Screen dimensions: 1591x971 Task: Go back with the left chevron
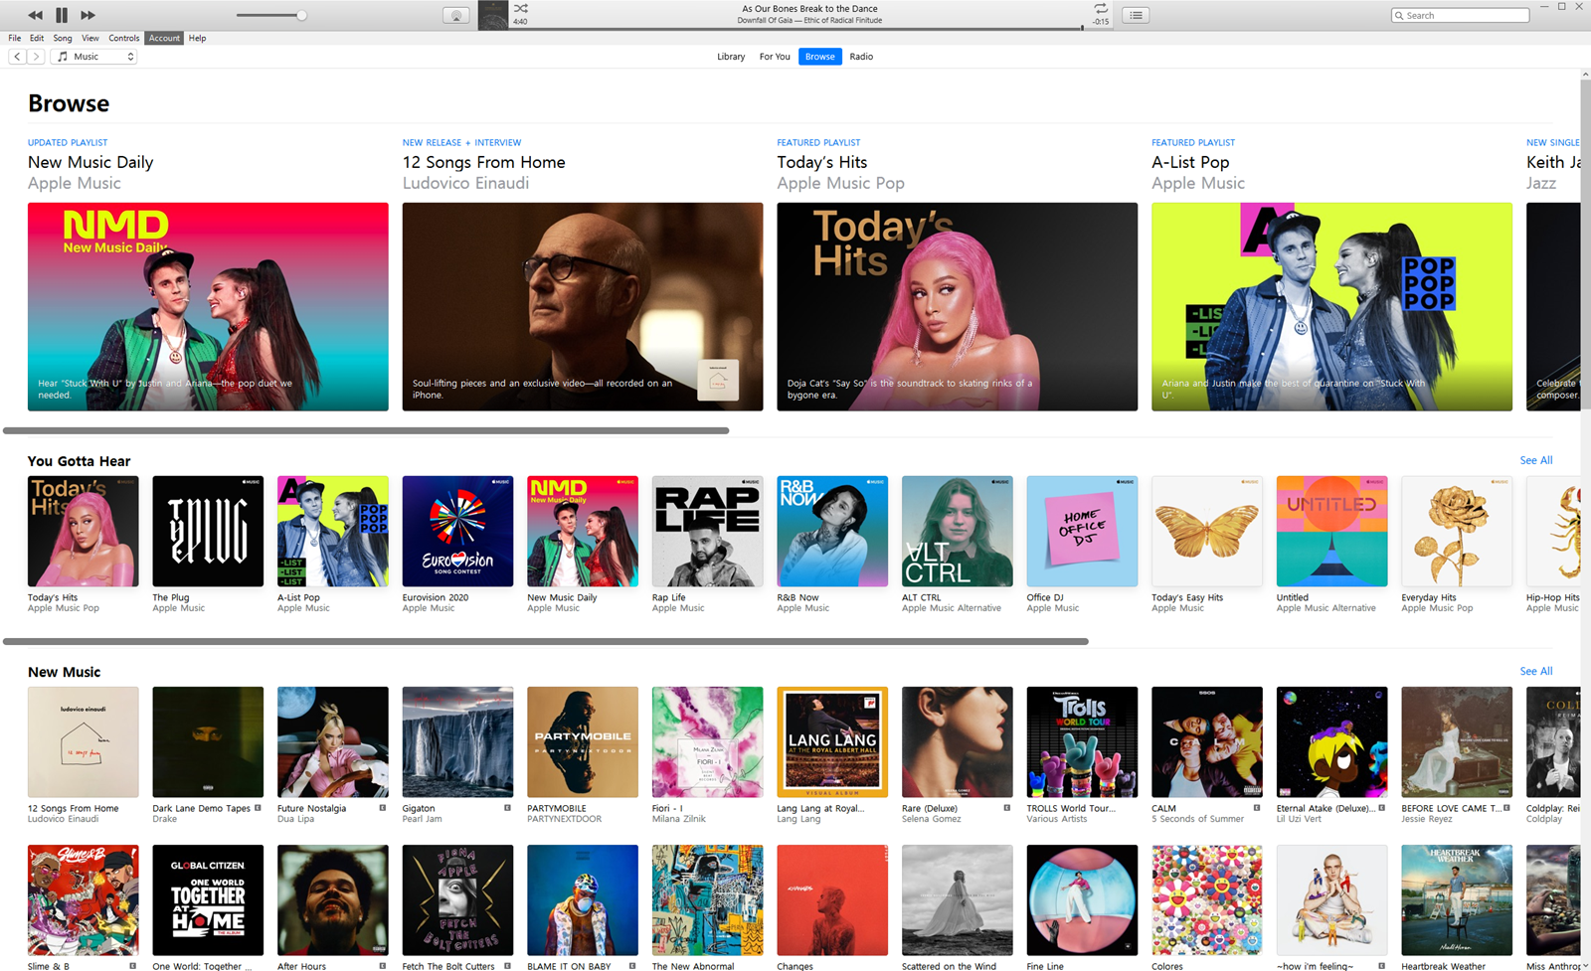point(17,57)
